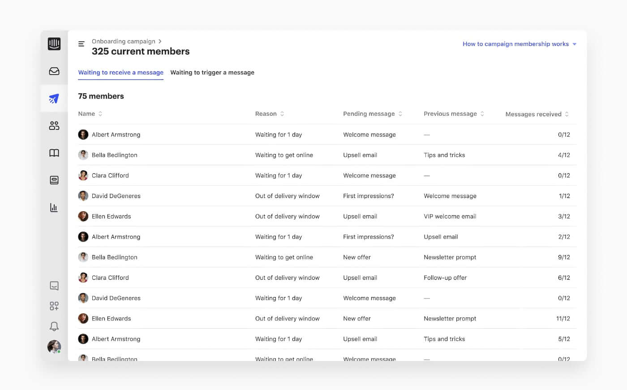The height and width of the screenshot is (390, 627).
Task: Open the Reports bar chart icon
Action: [x=54, y=207]
